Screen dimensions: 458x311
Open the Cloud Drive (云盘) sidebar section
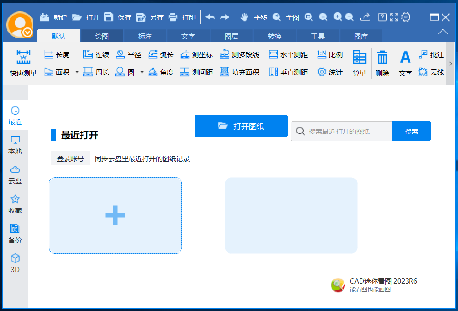(15, 175)
